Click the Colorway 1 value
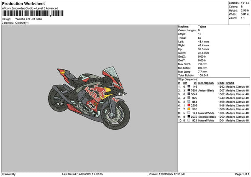This screenshot has width=251, height=177. tap(22, 23)
